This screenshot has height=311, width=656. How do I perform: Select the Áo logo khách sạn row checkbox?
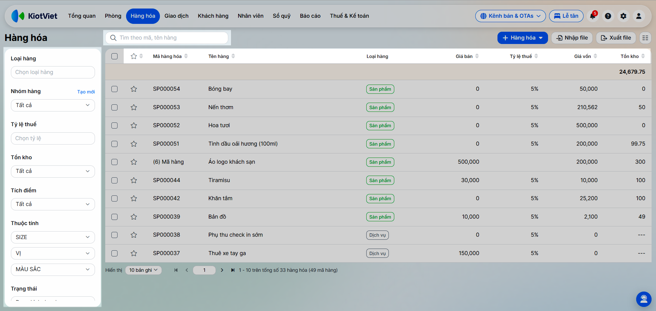114,162
